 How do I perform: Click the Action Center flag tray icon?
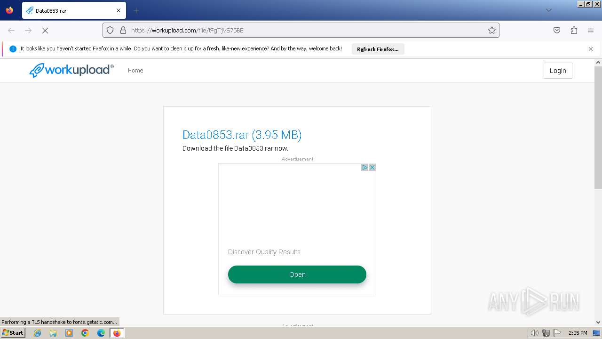tap(557, 333)
